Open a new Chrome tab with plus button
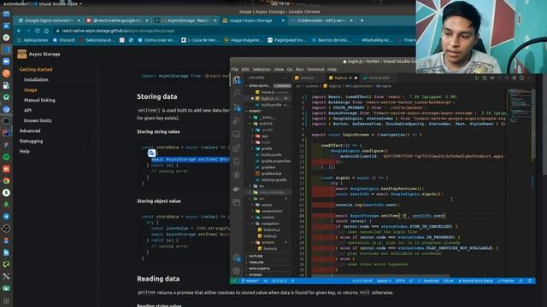Viewport: 547px width, 307px height. pos(362,20)
